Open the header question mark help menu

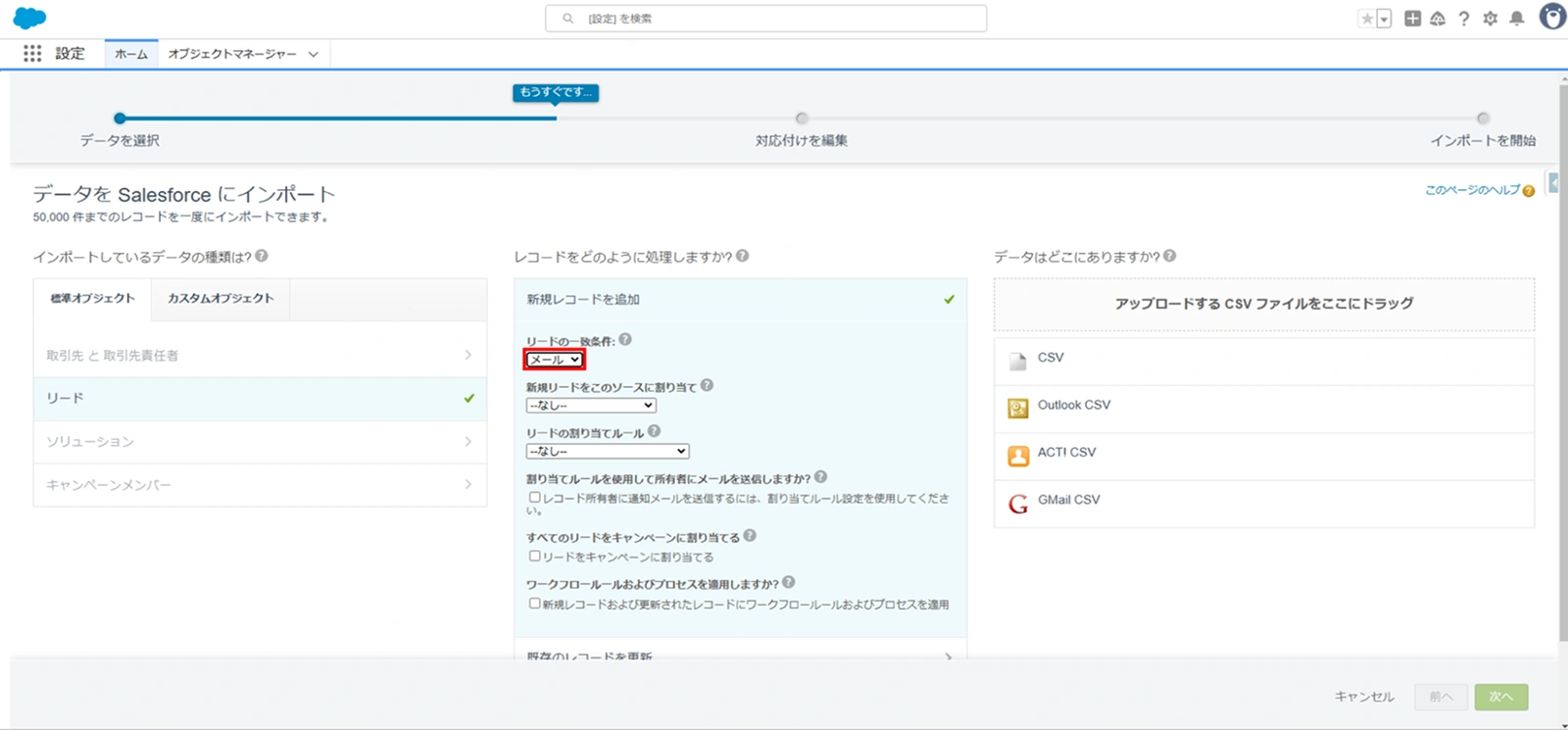pos(1464,18)
